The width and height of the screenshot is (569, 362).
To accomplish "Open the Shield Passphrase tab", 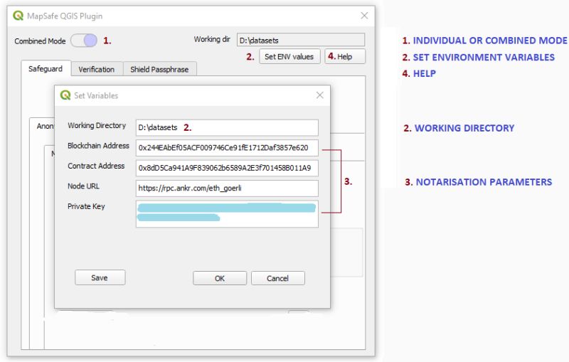I will pos(159,69).
